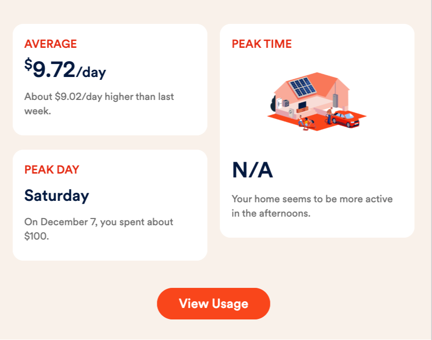Screen dimensions: 432x340
Task: Click the PEAK TIME red label
Action: click(261, 44)
